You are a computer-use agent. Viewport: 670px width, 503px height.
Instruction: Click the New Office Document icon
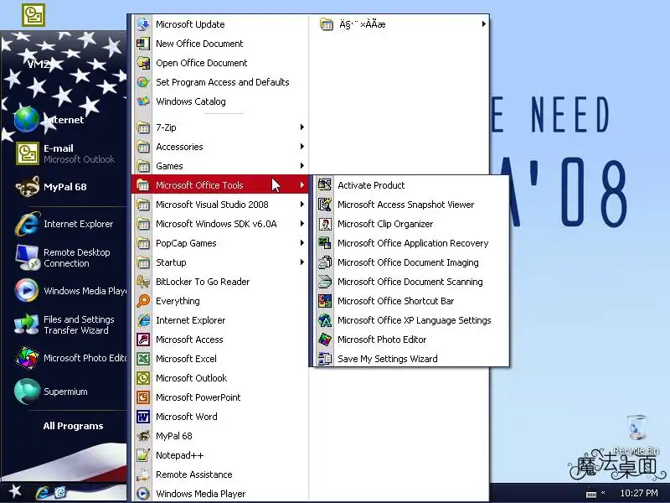(x=143, y=44)
